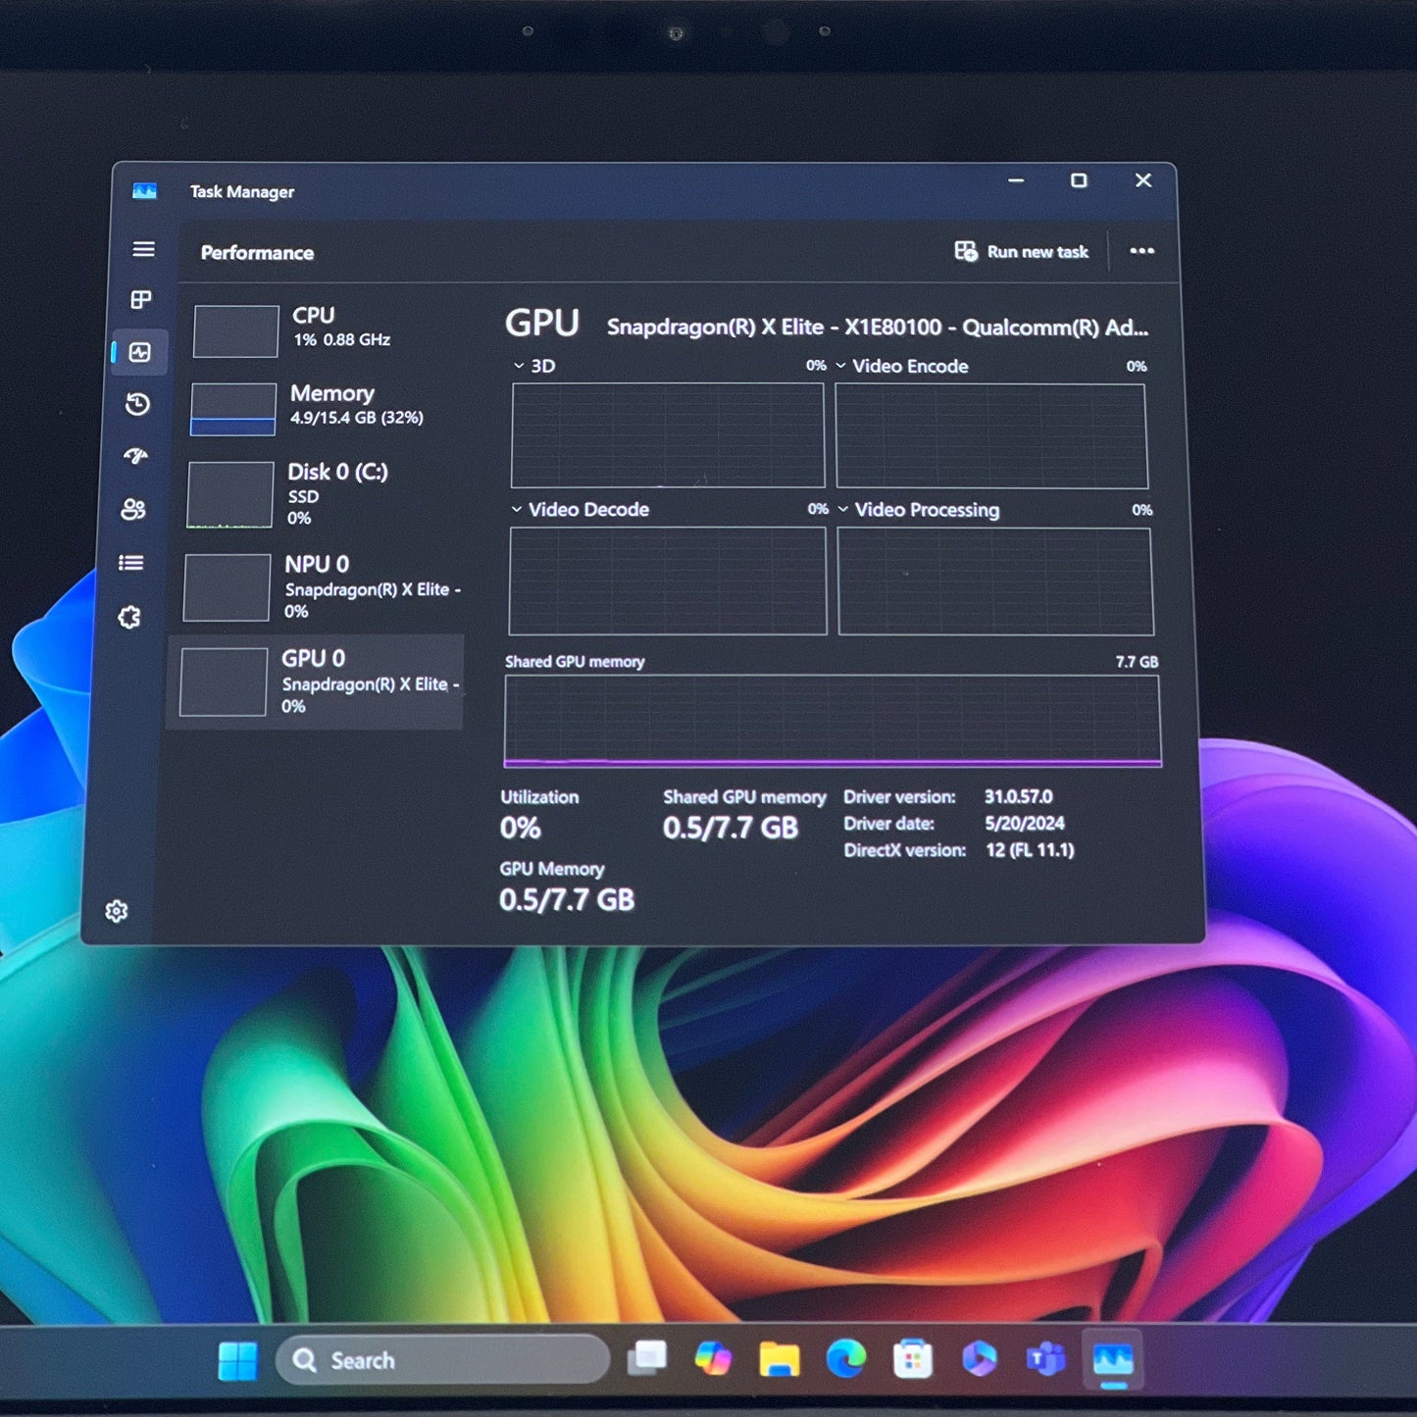This screenshot has width=1417, height=1417.
Task: Click the Task Manager taskbar icon
Action: click(x=1113, y=1360)
